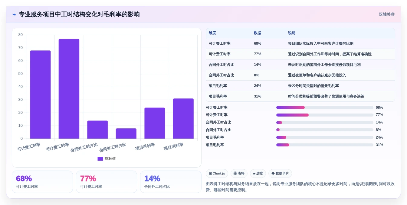407x205 pixels.
Task: Click the table text 时间分类和提前预警改善了资源使用与商务决策
Action: (x=326, y=96)
